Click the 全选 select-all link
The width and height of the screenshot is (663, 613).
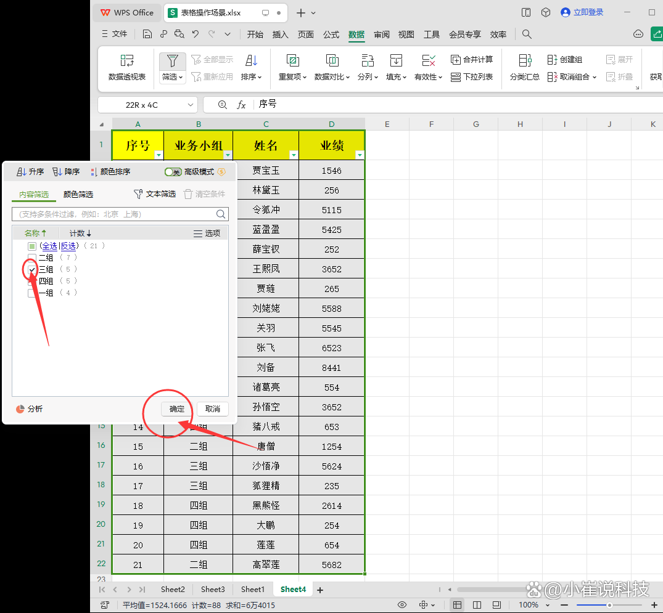[x=49, y=246]
